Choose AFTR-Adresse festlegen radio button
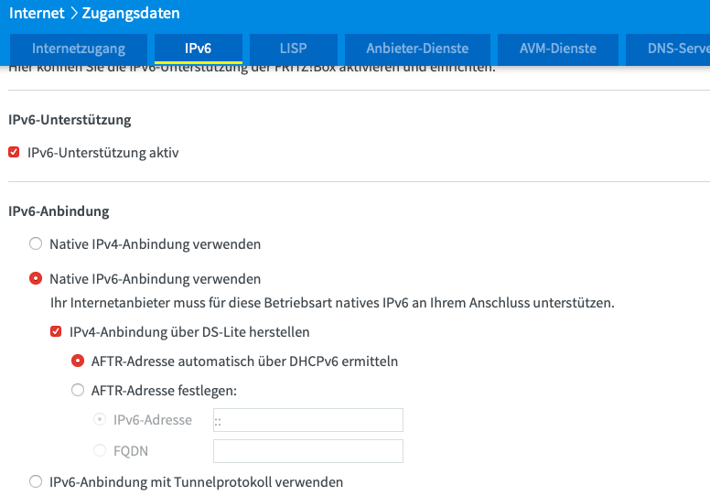This screenshot has height=496, width=710. 78,390
